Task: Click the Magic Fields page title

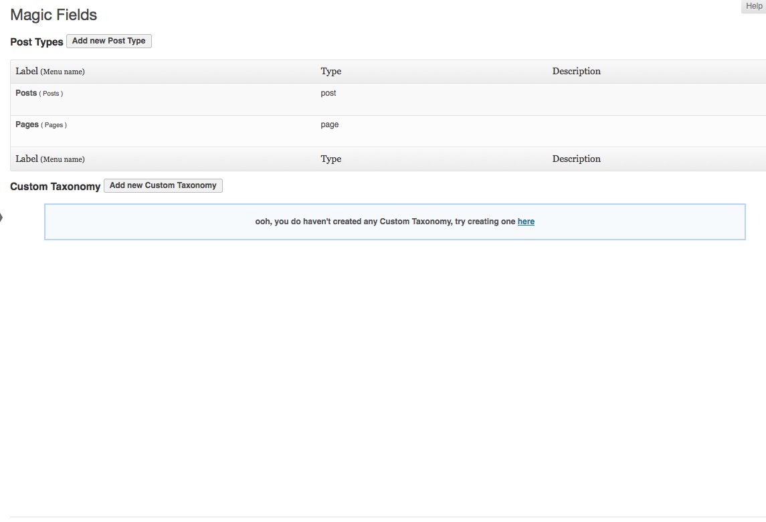Action: point(54,15)
